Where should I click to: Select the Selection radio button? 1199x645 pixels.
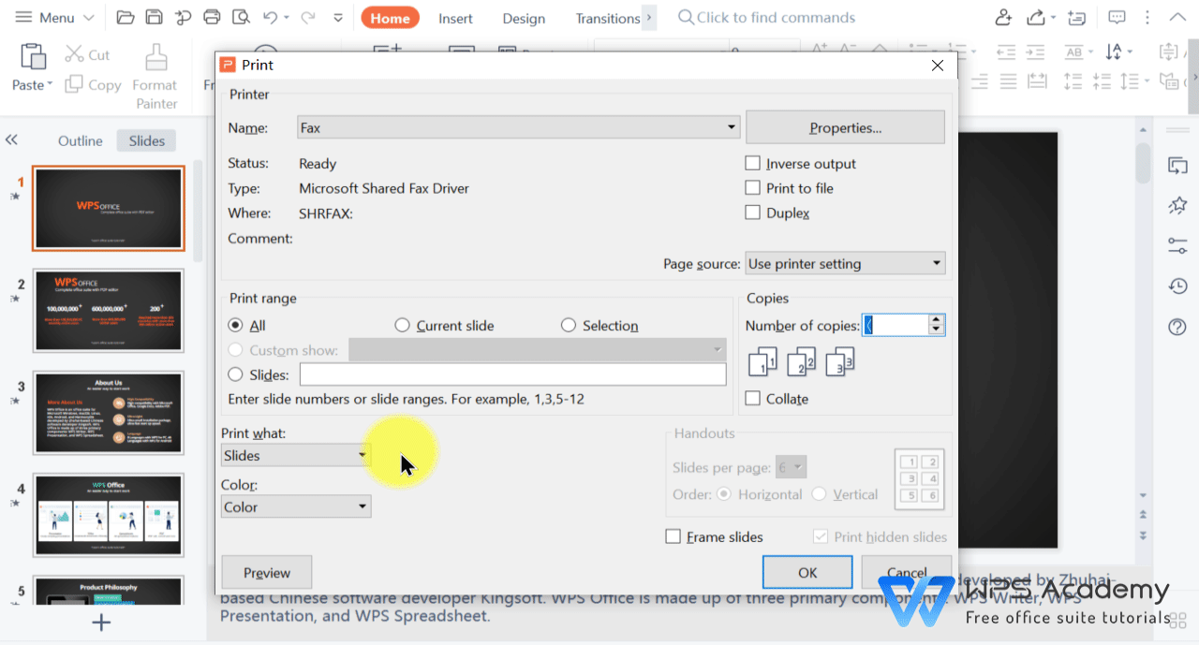[569, 325]
